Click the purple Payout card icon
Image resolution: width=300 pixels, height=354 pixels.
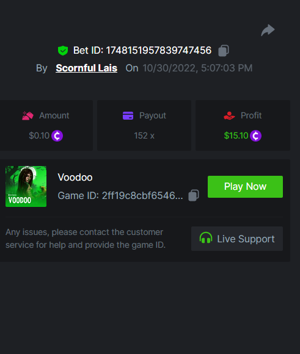tap(128, 115)
